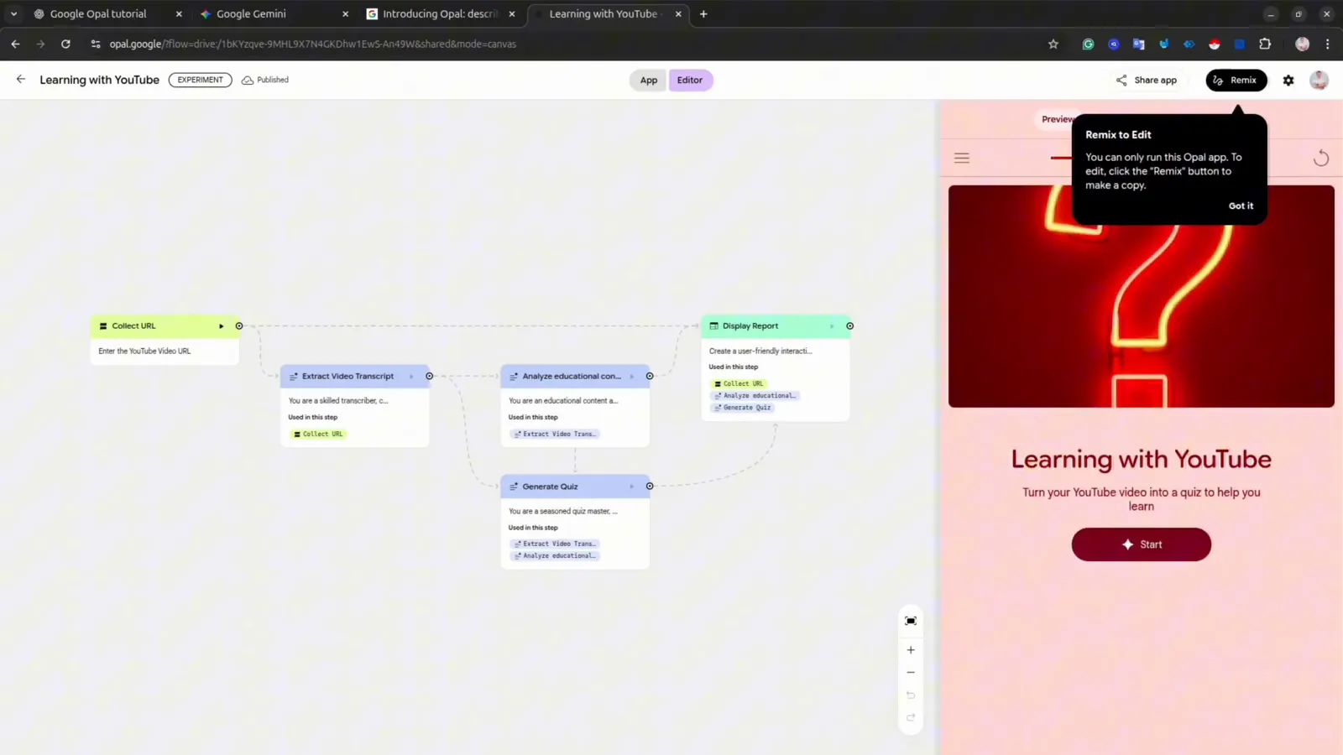Select the Collect URL node header

(165, 326)
